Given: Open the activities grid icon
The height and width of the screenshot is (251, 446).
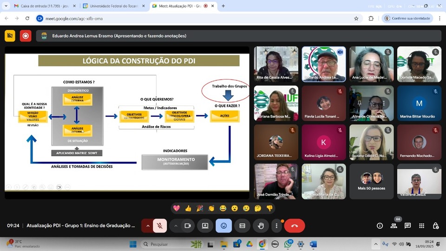Looking at the screenshot, I should pyautogui.click(x=422, y=225).
